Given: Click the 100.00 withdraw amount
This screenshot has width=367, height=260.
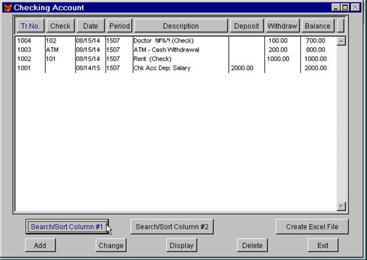Looking at the screenshot, I should click(278, 41).
